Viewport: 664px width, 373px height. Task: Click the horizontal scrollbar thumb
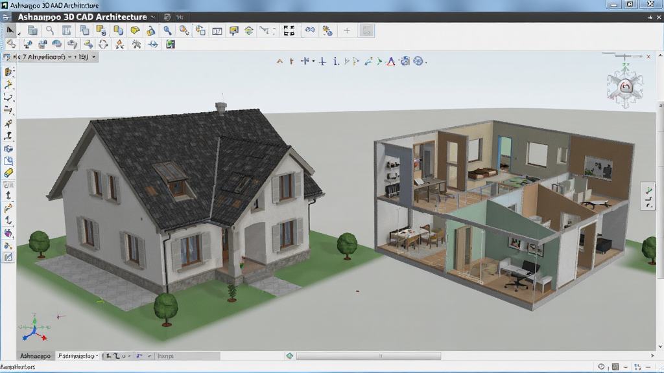tap(368, 356)
